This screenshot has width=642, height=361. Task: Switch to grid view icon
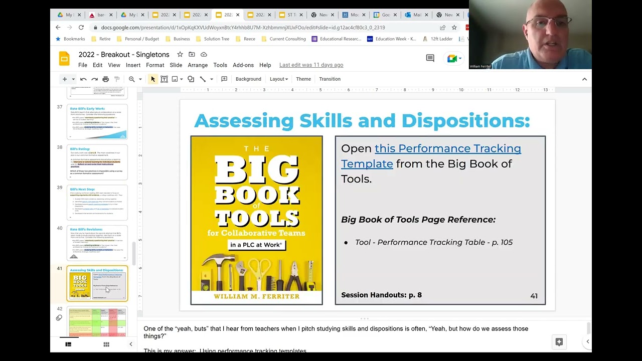click(106, 344)
